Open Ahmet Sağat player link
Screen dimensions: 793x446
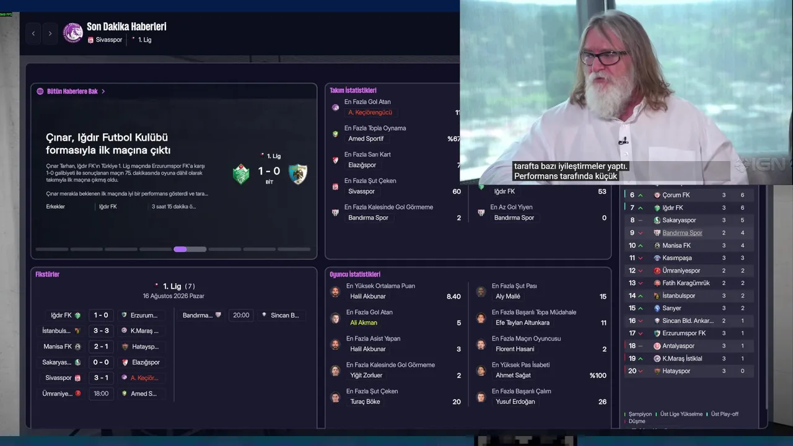(x=513, y=375)
